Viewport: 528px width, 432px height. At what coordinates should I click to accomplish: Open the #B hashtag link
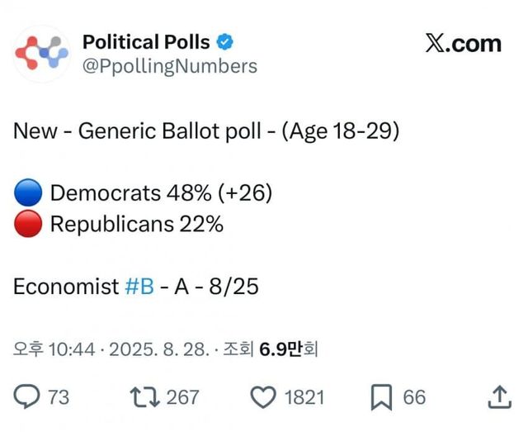coord(139,287)
